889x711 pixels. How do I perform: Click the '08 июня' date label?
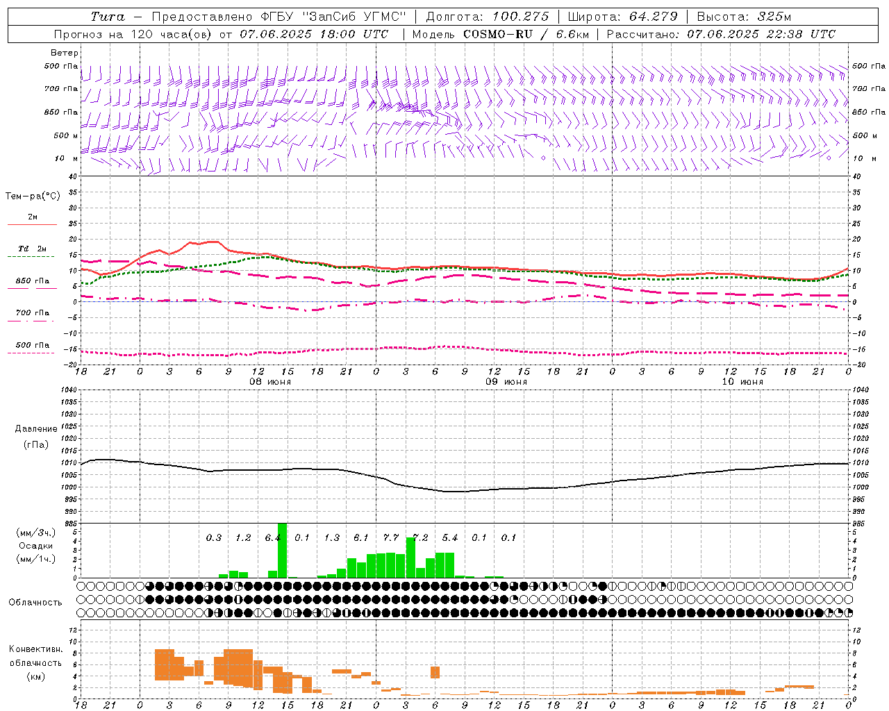pos(270,382)
